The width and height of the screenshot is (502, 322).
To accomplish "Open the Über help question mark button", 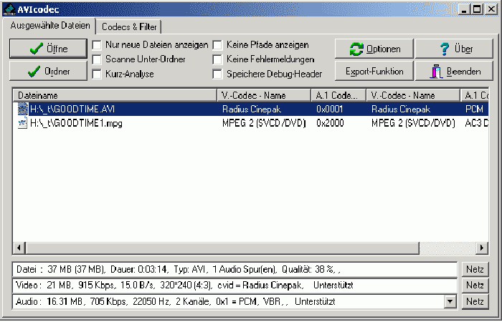I will 454,49.
